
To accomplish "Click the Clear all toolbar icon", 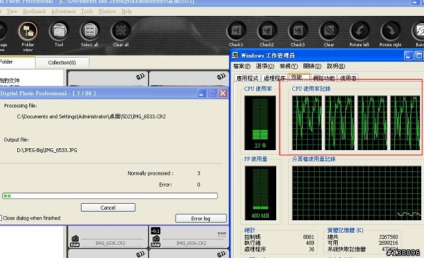I will click(121, 31).
